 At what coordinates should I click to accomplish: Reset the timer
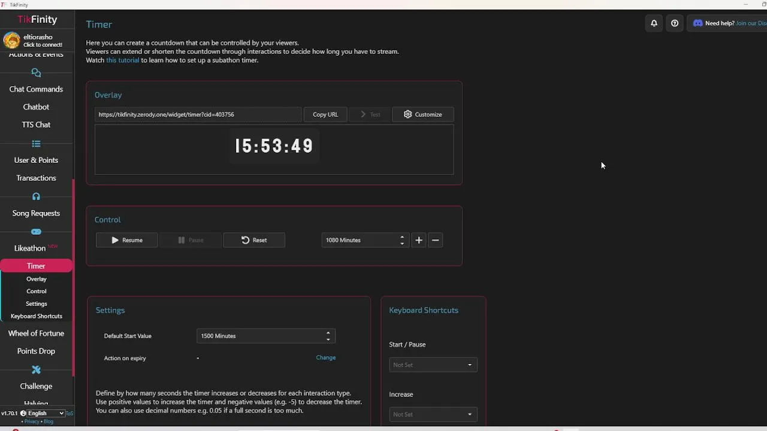click(254, 240)
